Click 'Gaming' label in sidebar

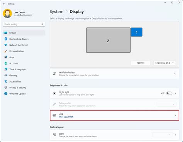click(13, 76)
